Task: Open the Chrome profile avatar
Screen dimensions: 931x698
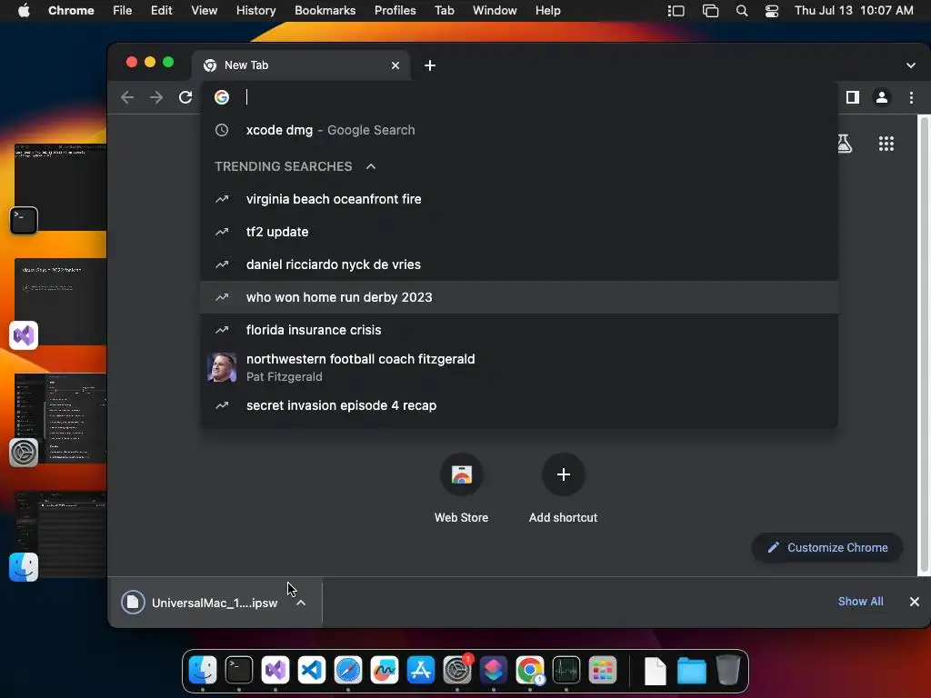Action: [x=882, y=97]
